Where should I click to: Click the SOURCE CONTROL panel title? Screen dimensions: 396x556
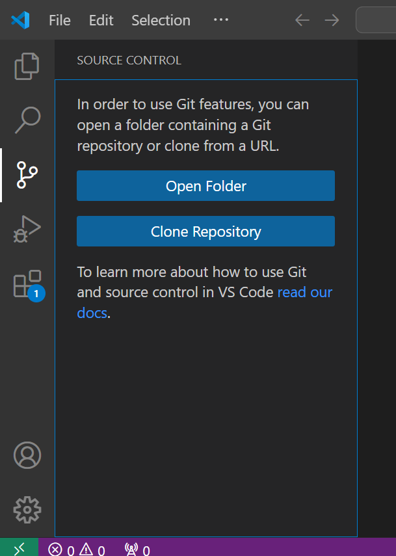(129, 60)
